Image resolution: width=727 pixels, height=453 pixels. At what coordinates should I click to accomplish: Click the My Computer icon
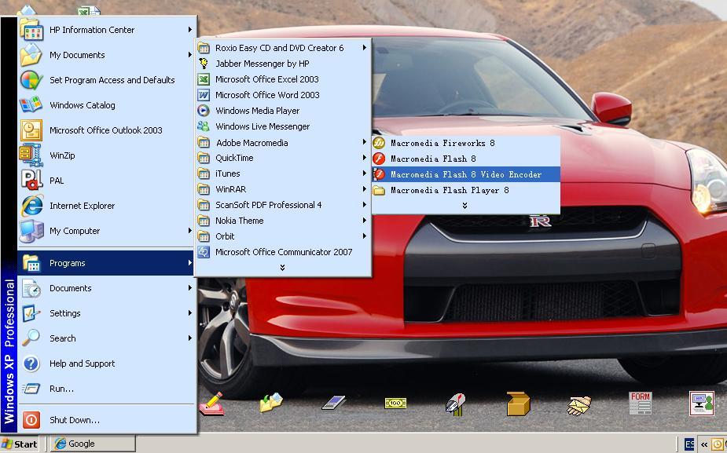(x=31, y=231)
